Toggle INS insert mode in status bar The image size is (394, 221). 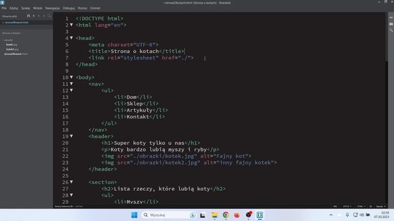coord(335,206)
